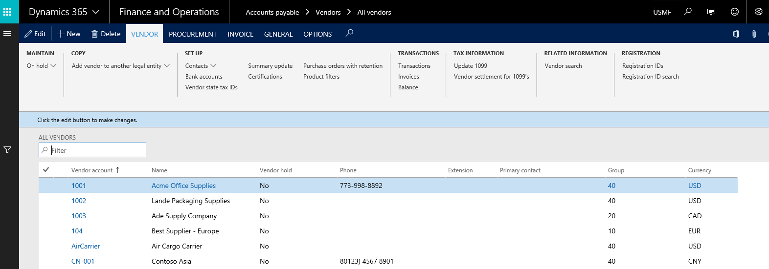Open vendor Balance
Screen dimensions: 769x269
click(x=408, y=87)
